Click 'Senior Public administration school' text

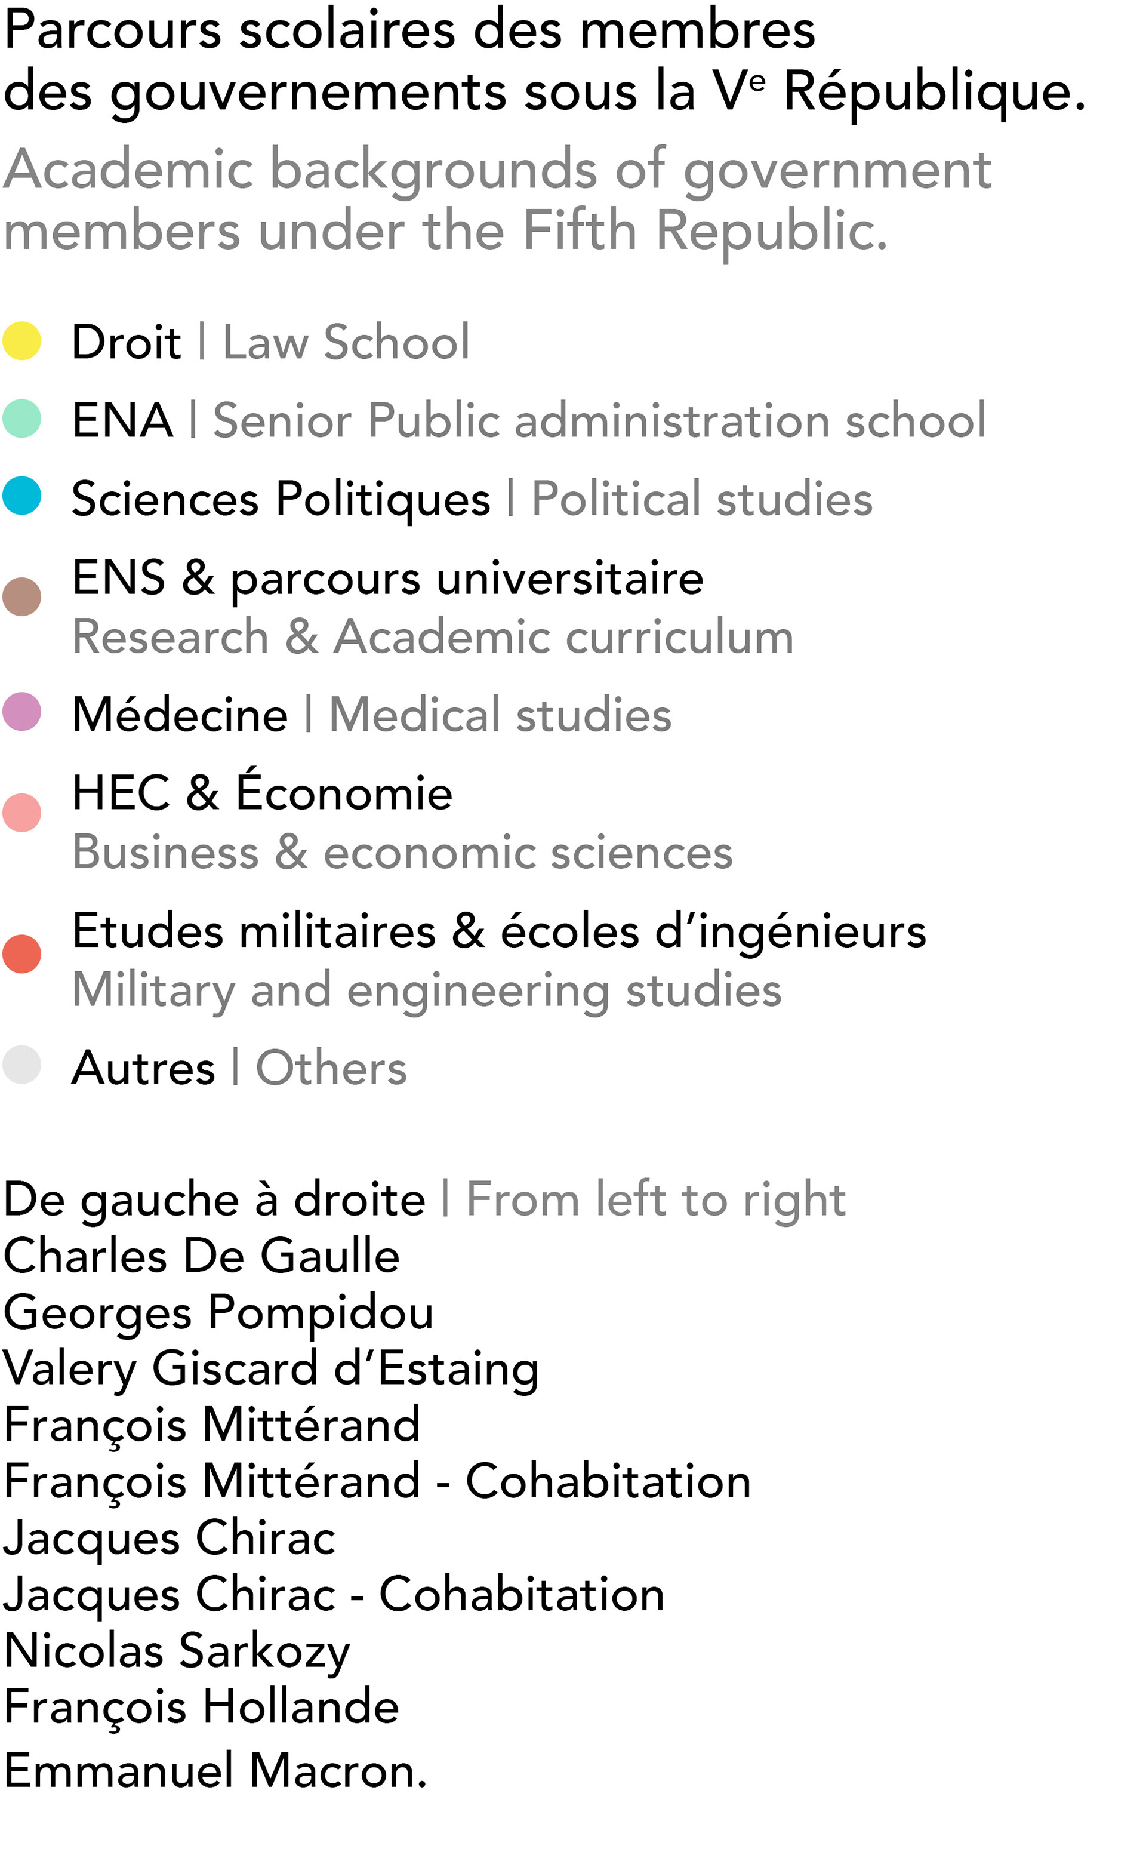[599, 420]
